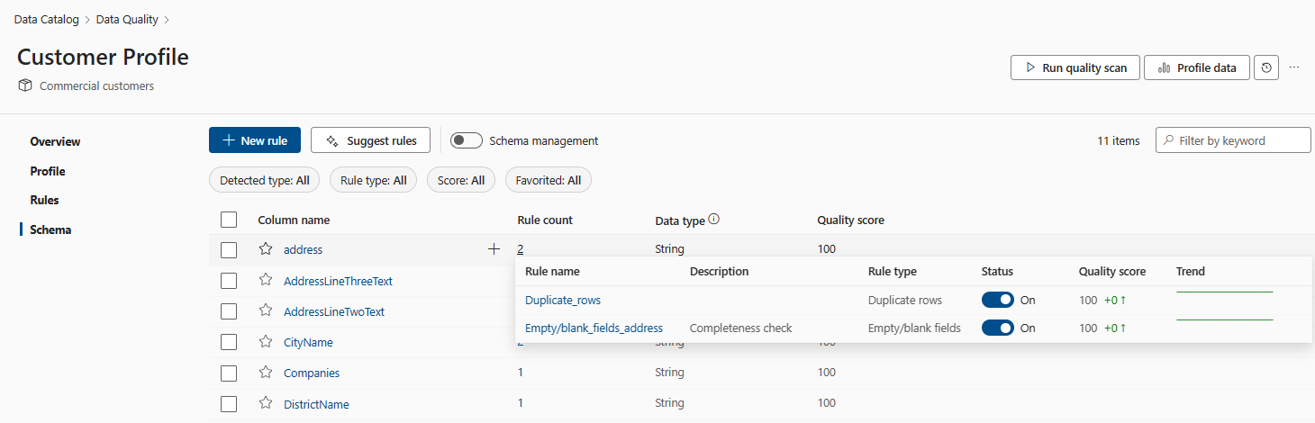Click the Duplicate_rows trend line

pos(1224,292)
